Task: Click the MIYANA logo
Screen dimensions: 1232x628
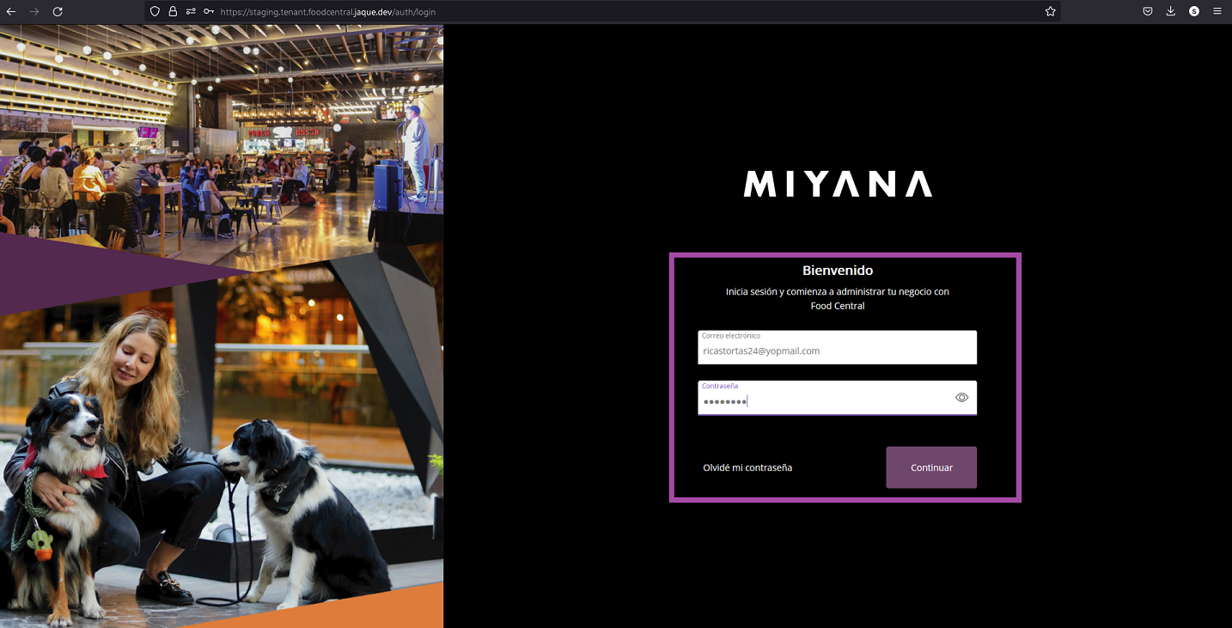Action: pos(838,184)
